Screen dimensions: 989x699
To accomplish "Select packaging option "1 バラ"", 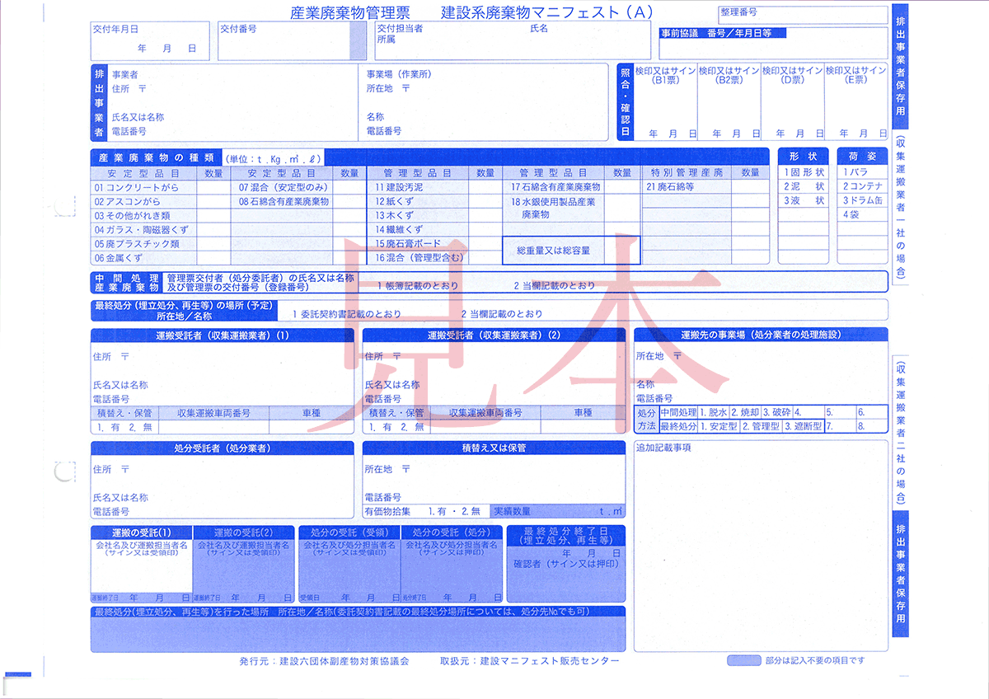I will [855, 173].
